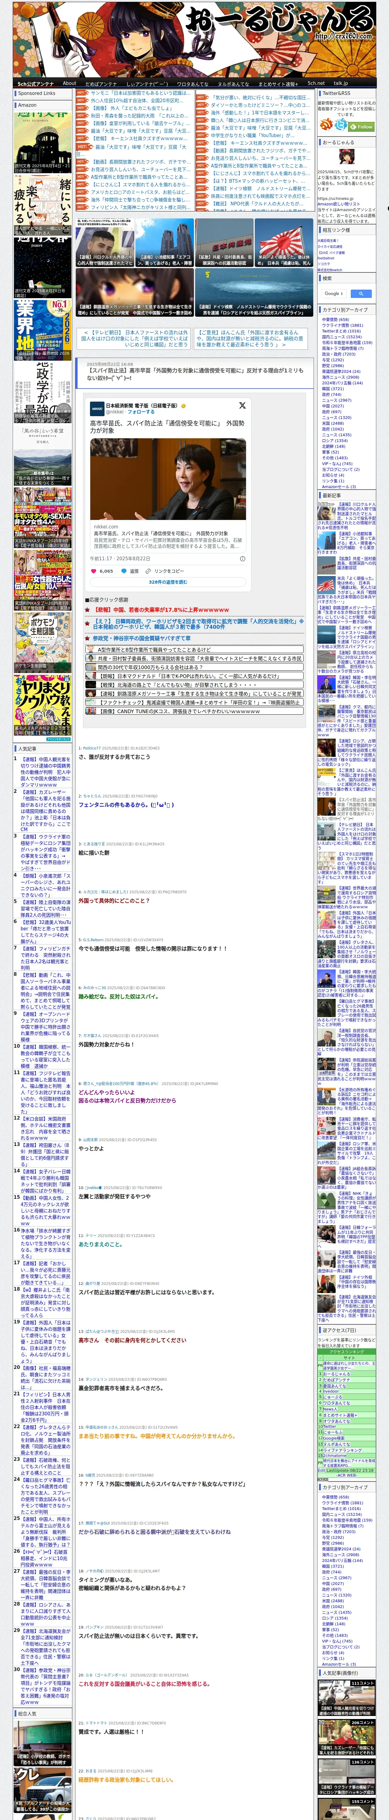
Task: Open the rising sun flag 米兵 thumbnail card
Action: [284, 242]
